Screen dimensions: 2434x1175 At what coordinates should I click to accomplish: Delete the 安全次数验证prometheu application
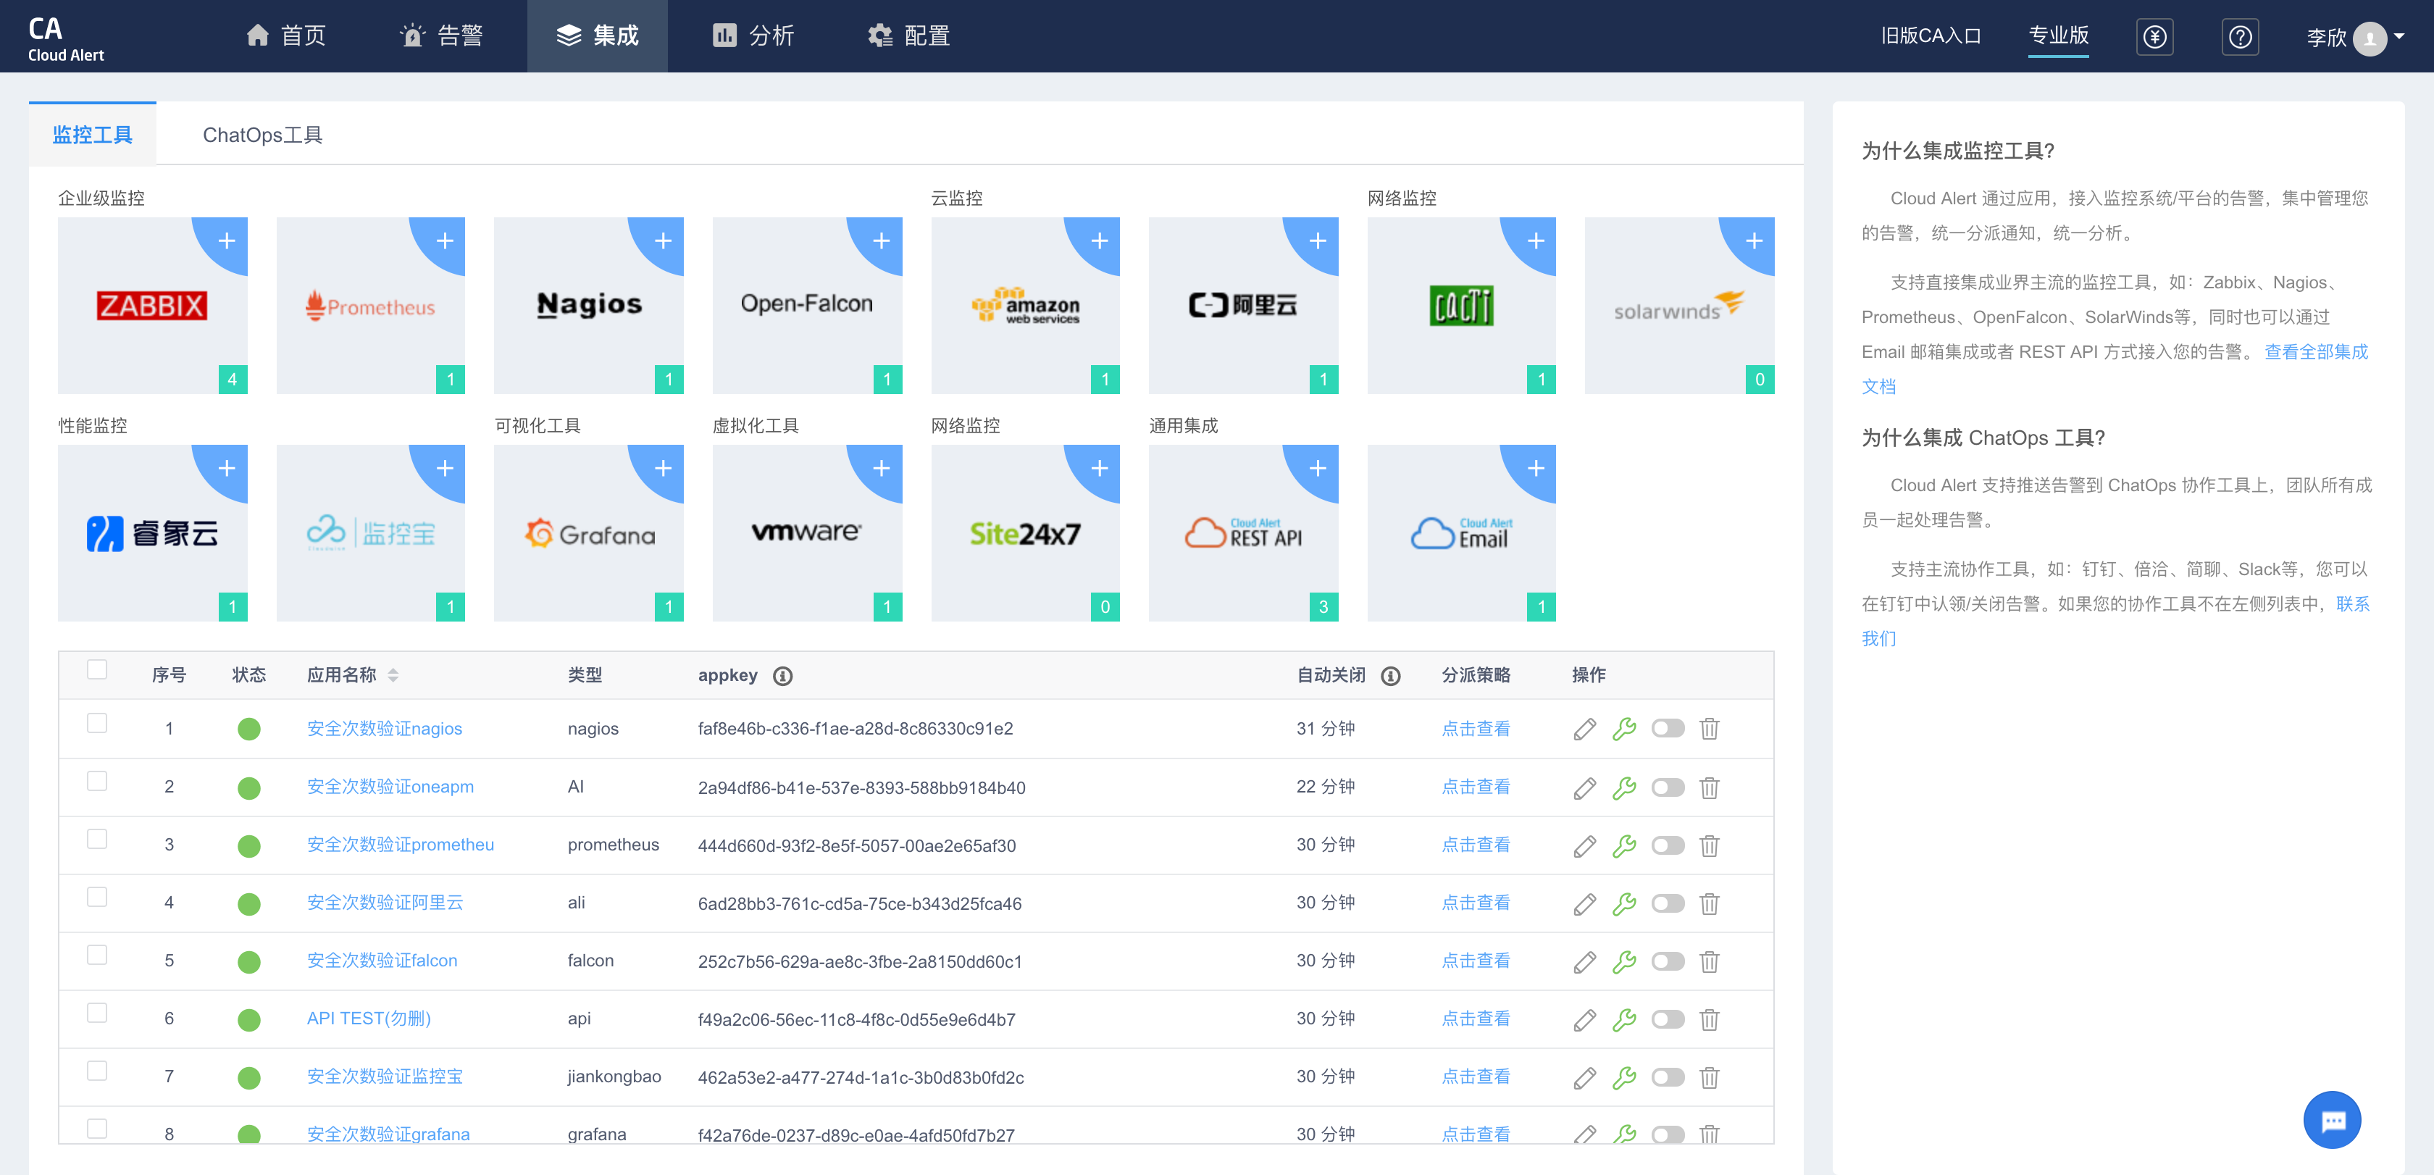pyautogui.click(x=1710, y=845)
